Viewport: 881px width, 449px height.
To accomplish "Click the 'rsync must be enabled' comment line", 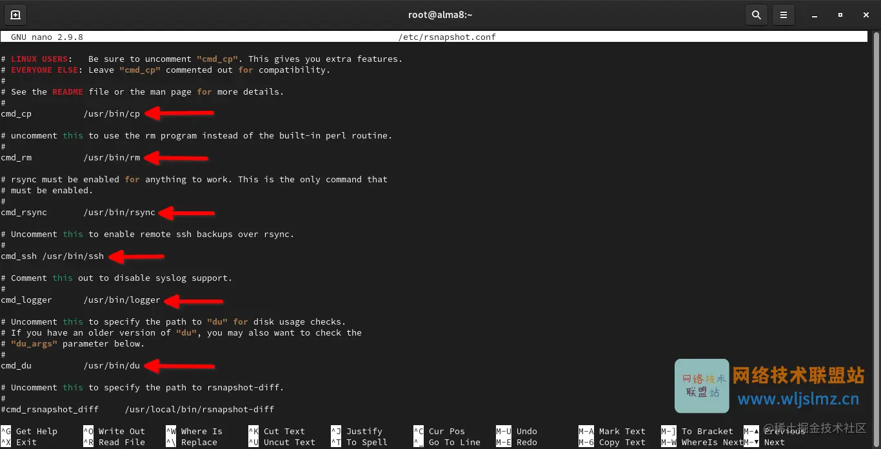I will click(x=194, y=179).
